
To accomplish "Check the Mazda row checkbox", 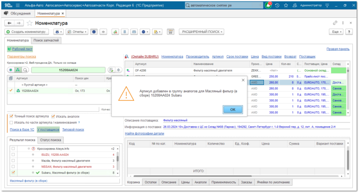I will point(13,161).
